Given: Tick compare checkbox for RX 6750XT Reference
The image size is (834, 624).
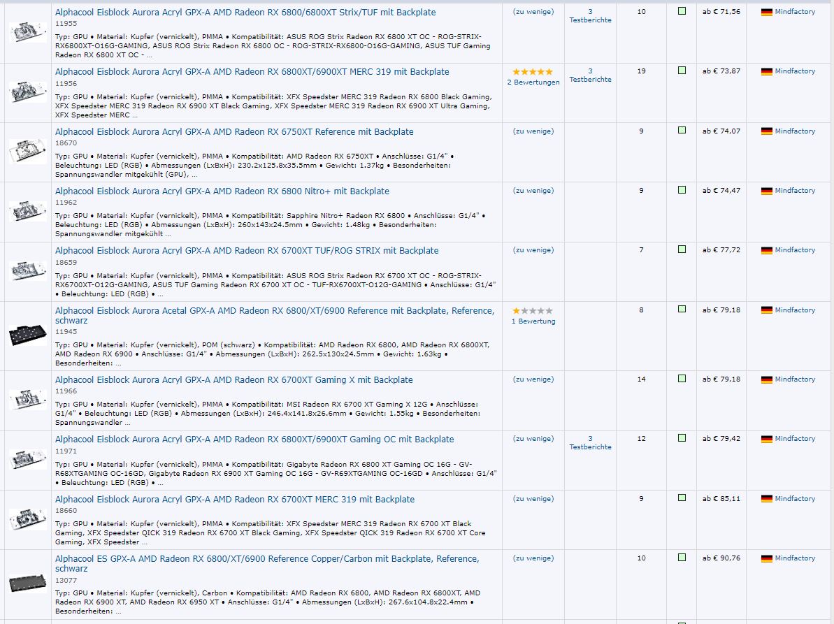Looking at the screenshot, I should point(682,130).
